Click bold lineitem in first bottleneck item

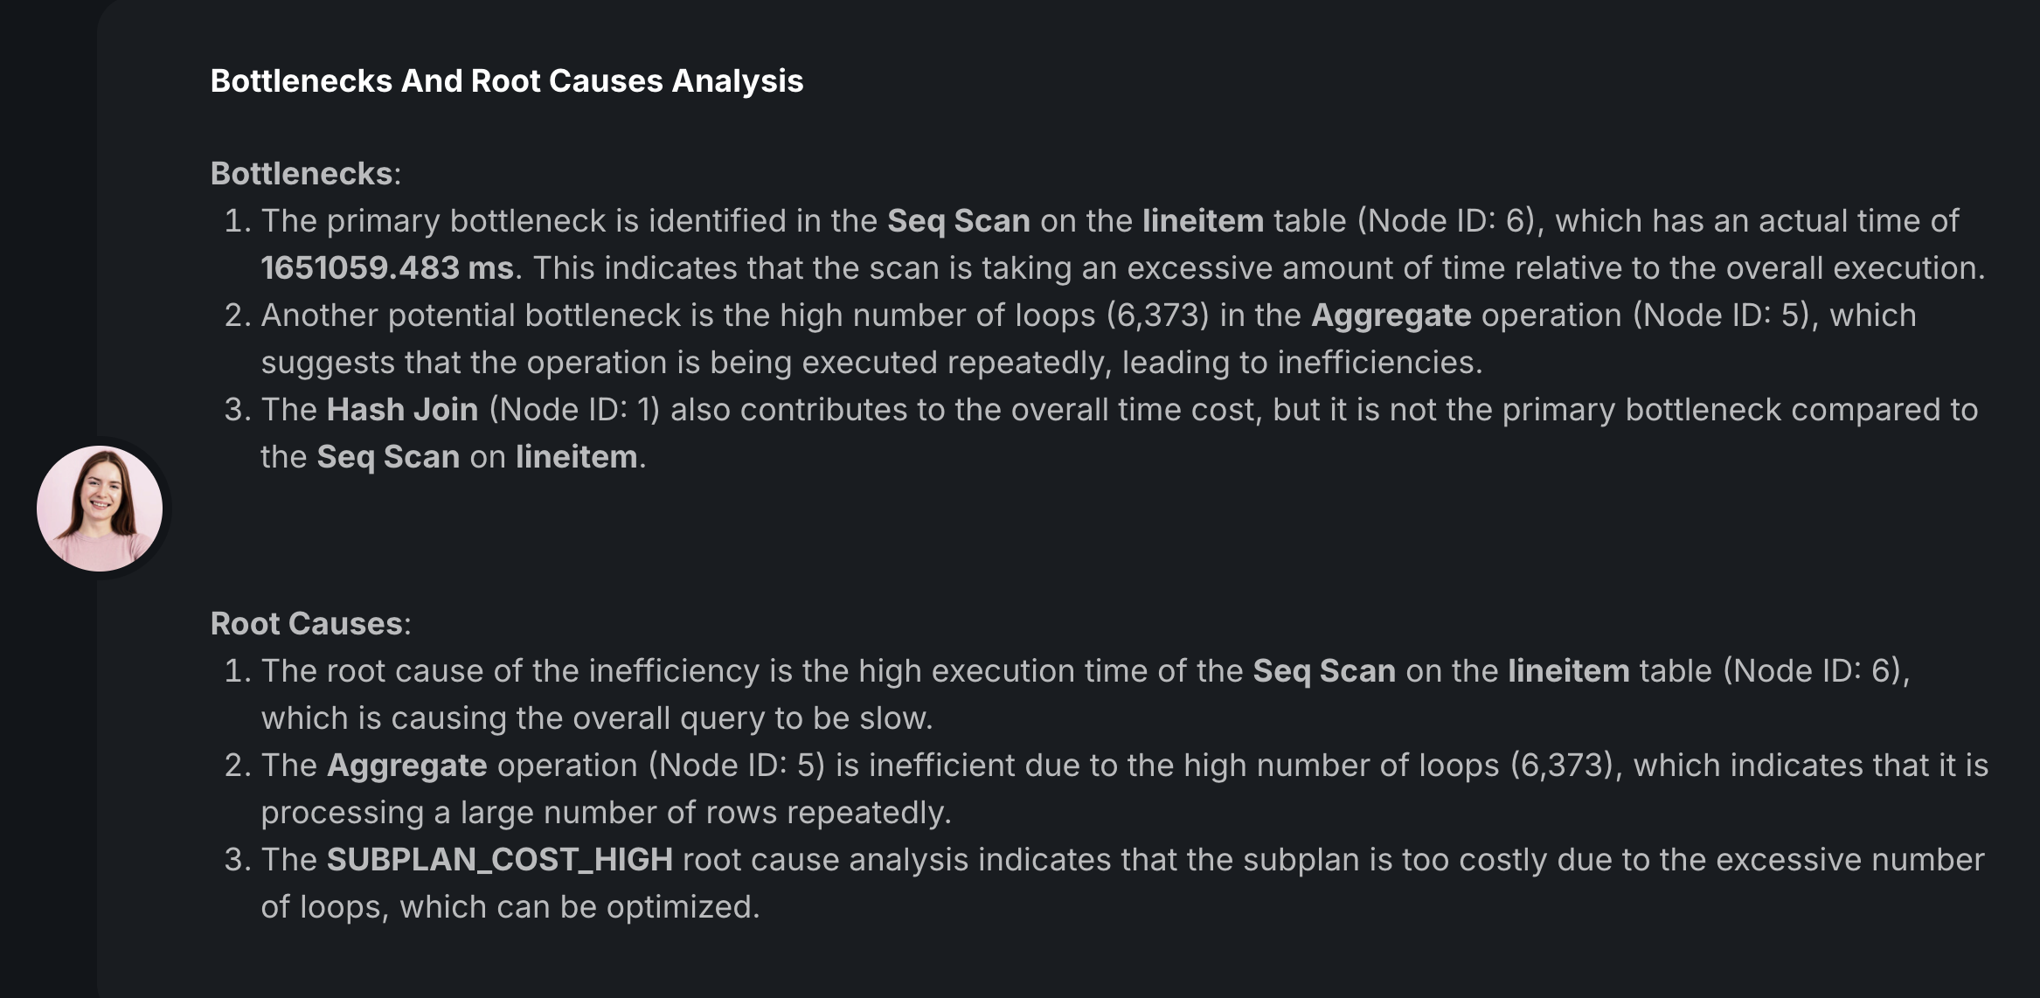1203,220
